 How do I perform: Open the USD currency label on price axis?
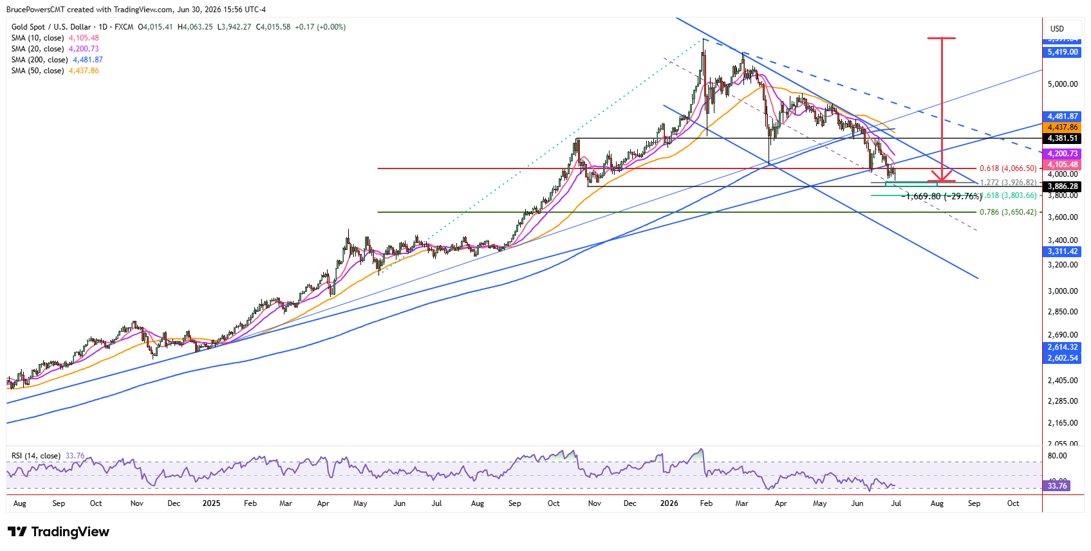pos(1058,29)
